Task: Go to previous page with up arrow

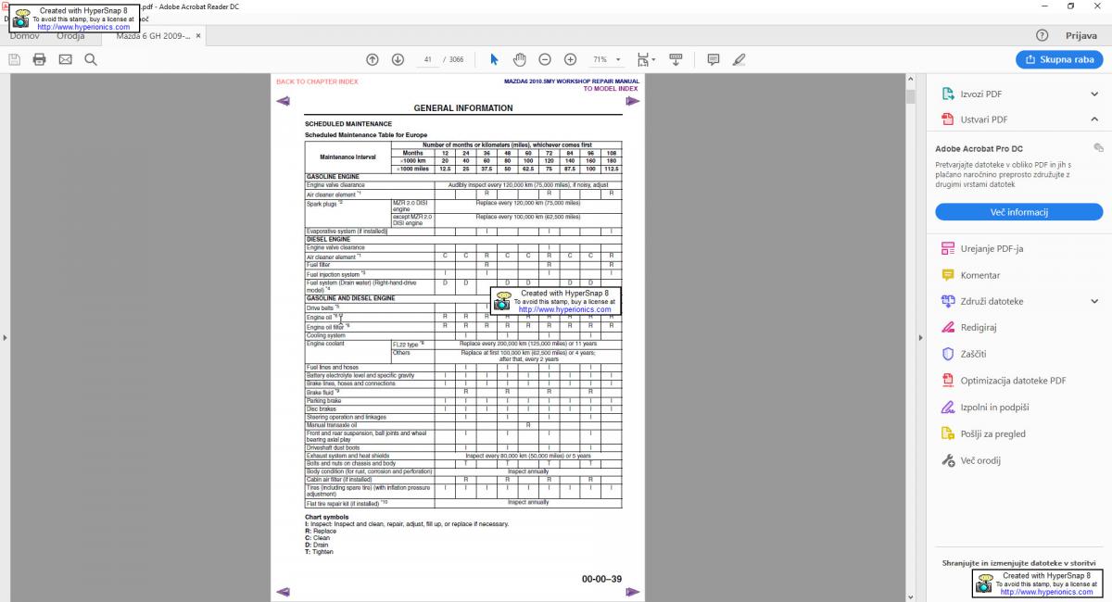Action: click(373, 59)
